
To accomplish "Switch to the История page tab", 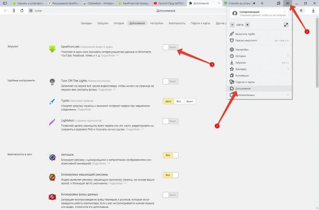I will tap(119, 23).
